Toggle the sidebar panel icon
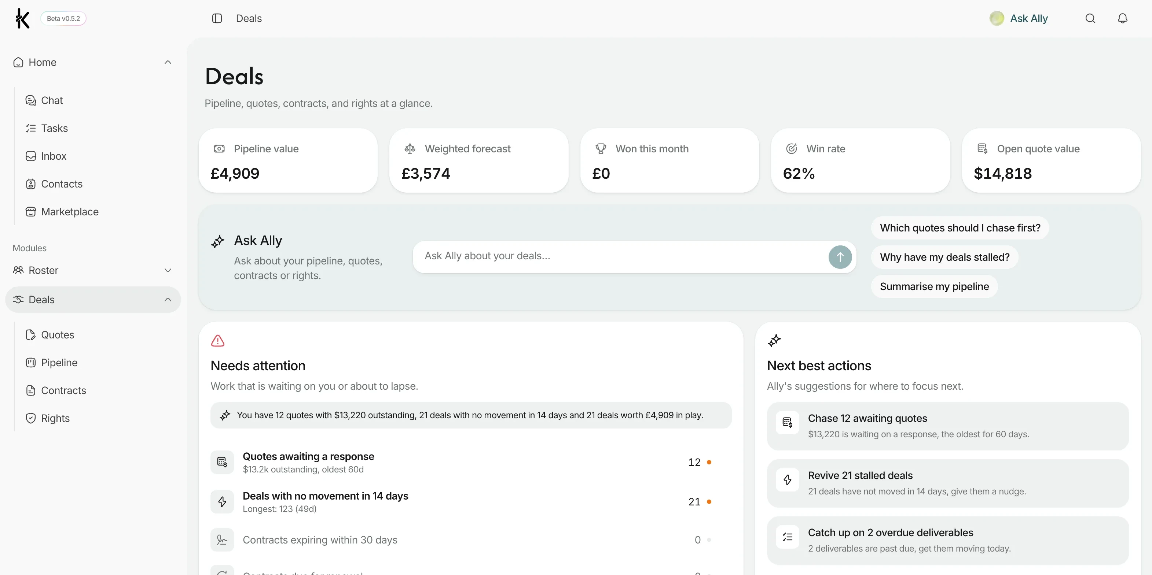Screen dimensions: 1152x575 tap(217, 18)
